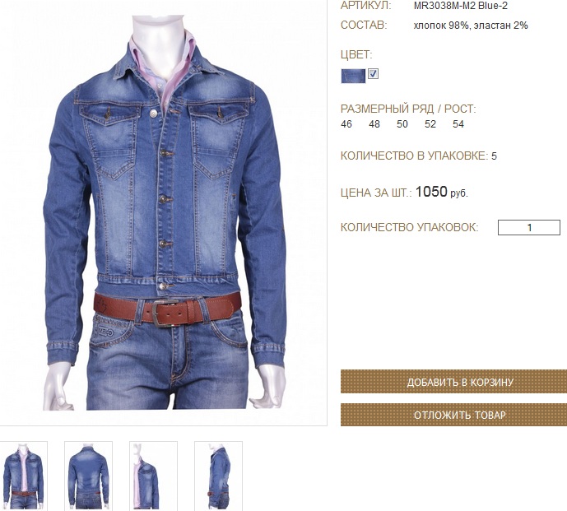This screenshot has height=511, width=567.
Task: Click the ДОБАВИТЬ В КОРЗИНУ button
Action: (x=453, y=382)
